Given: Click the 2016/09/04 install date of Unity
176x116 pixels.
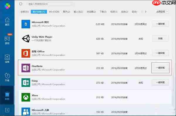Looking at the screenshot, I should pos(119,39).
